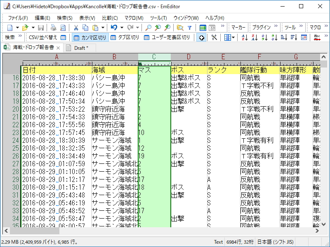Sort A to Z ascending

[245, 37]
